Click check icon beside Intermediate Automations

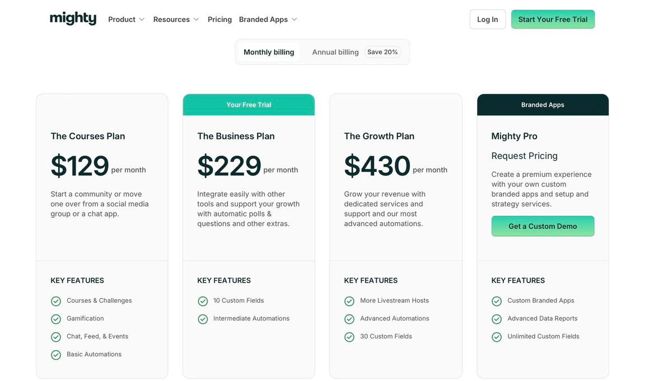[x=203, y=319]
